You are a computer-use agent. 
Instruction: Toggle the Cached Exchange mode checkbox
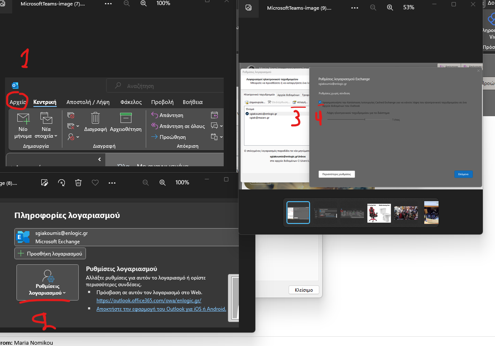tap(320, 102)
